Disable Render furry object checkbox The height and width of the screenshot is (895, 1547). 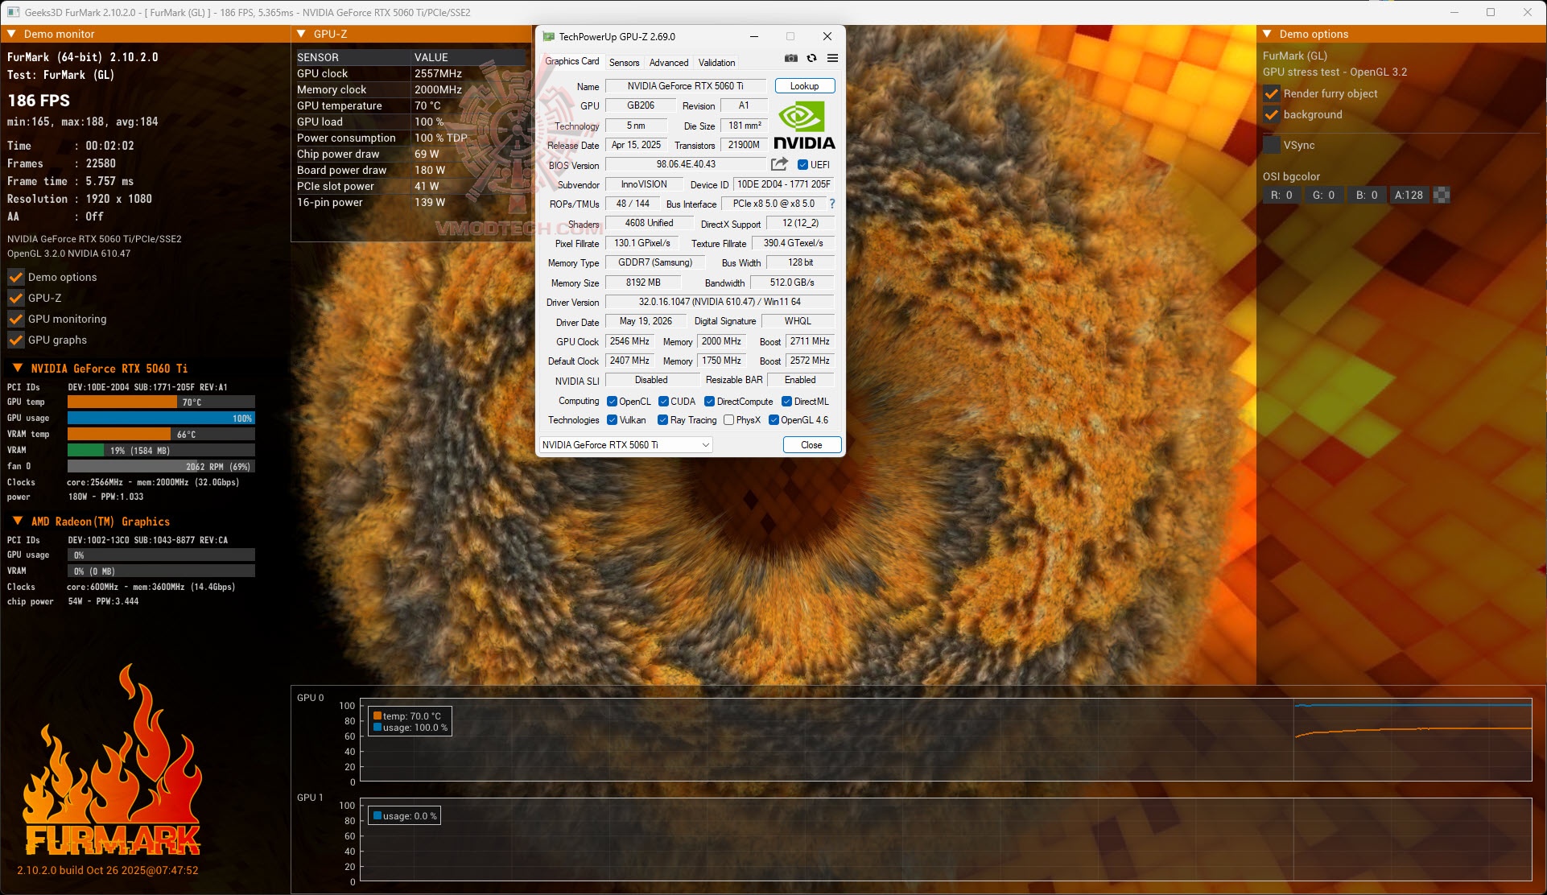coord(1272,93)
